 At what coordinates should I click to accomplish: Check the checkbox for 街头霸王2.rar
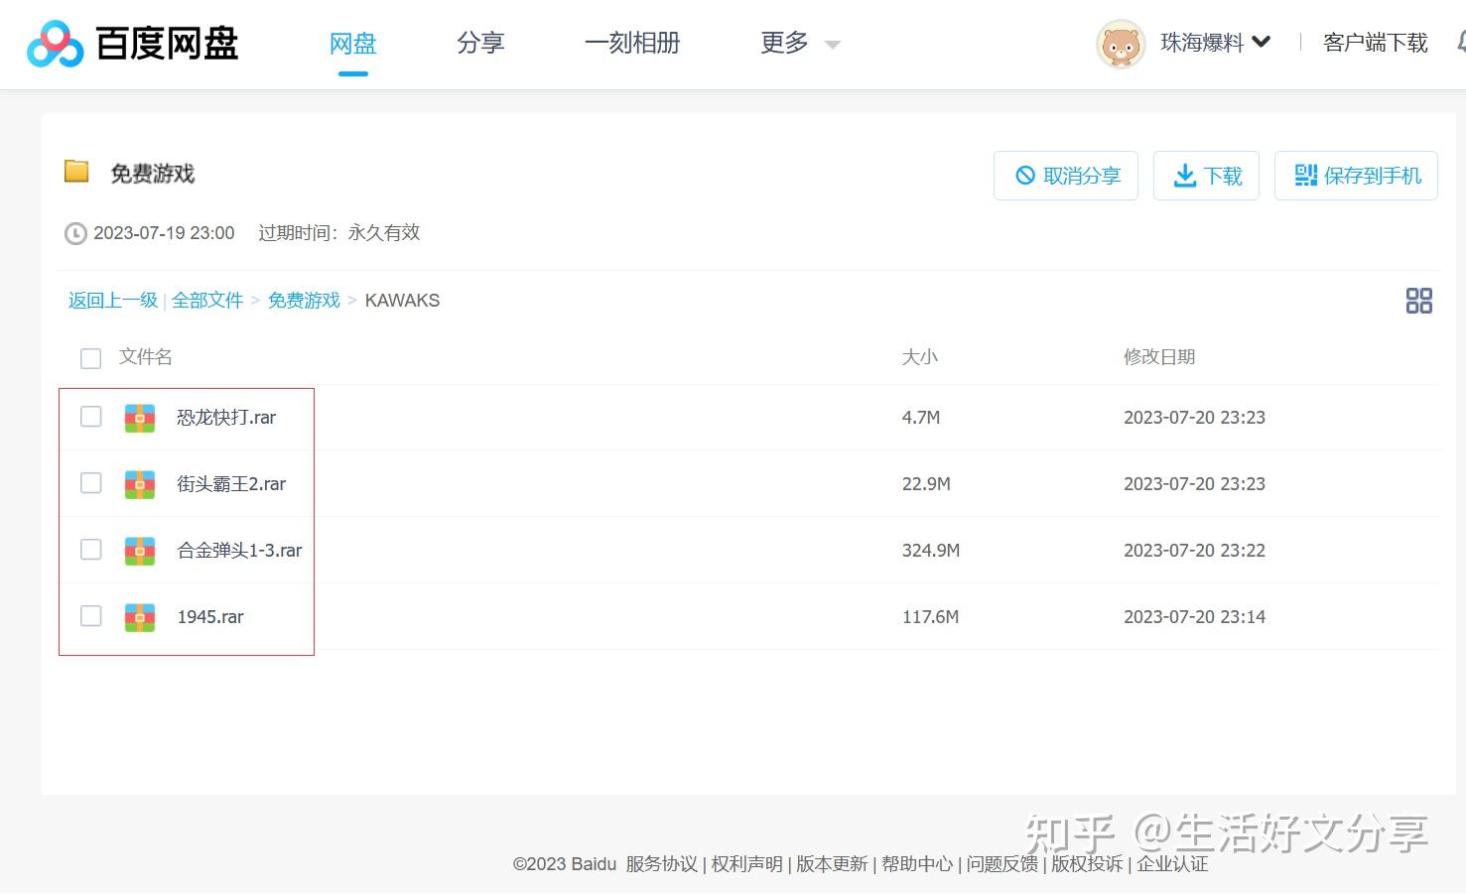coord(90,483)
